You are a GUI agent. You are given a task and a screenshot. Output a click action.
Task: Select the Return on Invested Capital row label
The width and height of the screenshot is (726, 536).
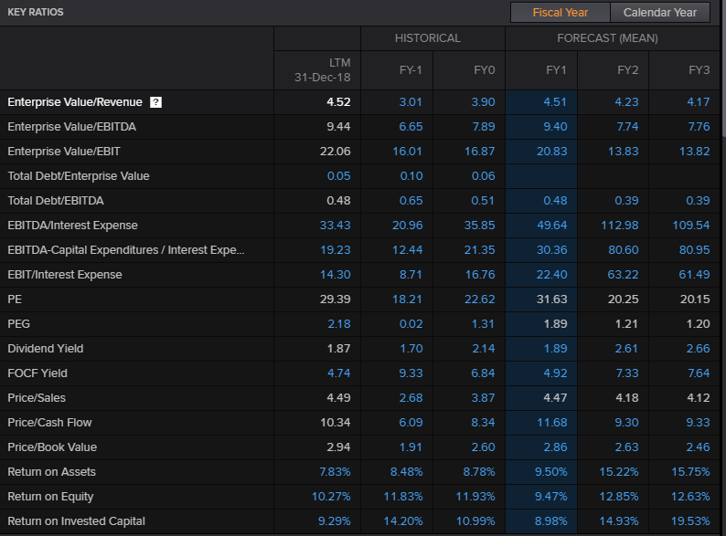[x=77, y=521]
